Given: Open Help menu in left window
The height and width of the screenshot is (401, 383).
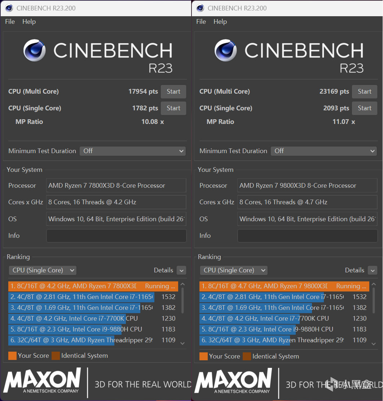Looking at the screenshot, I should coord(29,22).
